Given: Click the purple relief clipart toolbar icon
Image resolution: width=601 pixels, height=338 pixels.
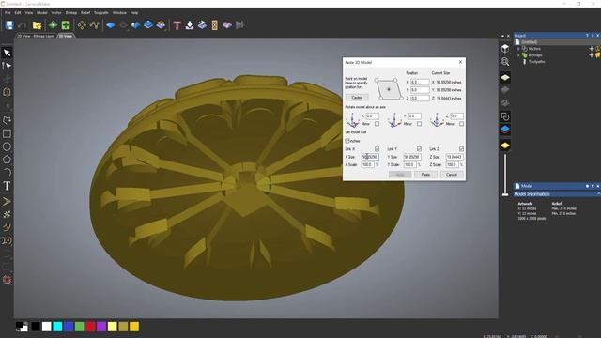Looking at the screenshot, I should tap(227, 25).
